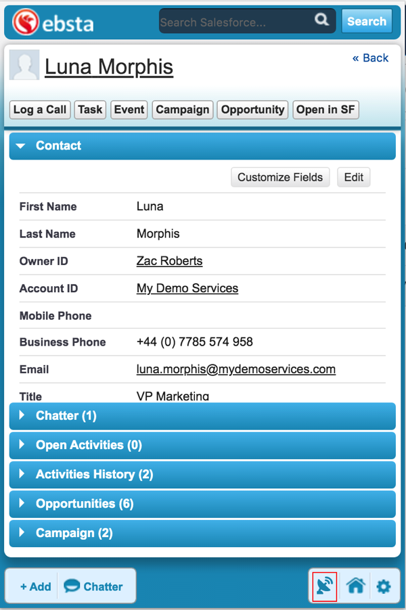The width and height of the screenshot is (406, 610).
Task: Click the Search Salesforce input field
Action: click(237, 21)
